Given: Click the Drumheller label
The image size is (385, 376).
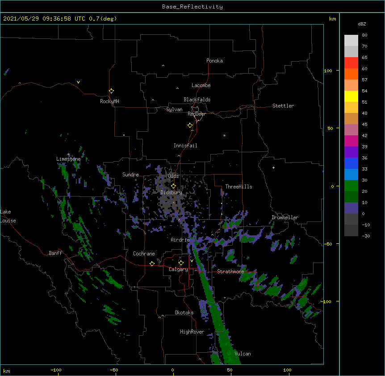Looking at the screenshot, I should tap(285, 217).
